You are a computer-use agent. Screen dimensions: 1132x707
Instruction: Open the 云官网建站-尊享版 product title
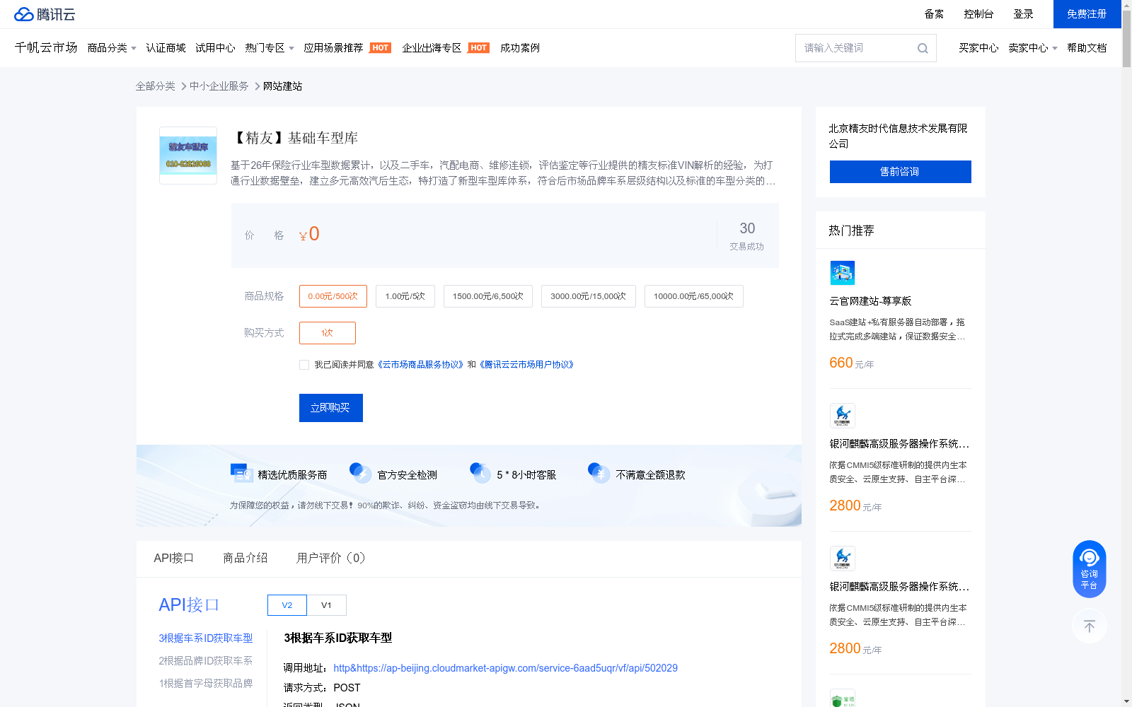click(871, 301)
